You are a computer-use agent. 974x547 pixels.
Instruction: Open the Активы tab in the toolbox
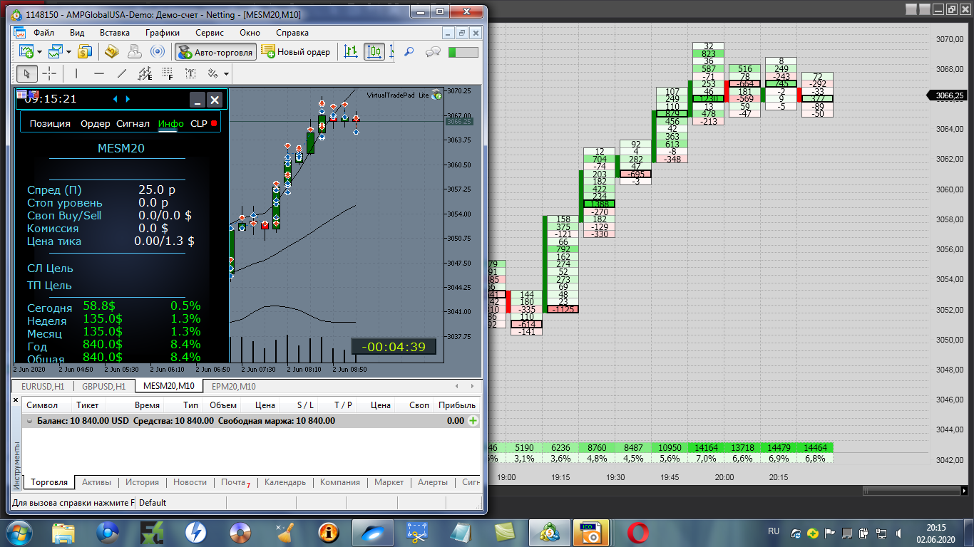click(x=96, y=482)
